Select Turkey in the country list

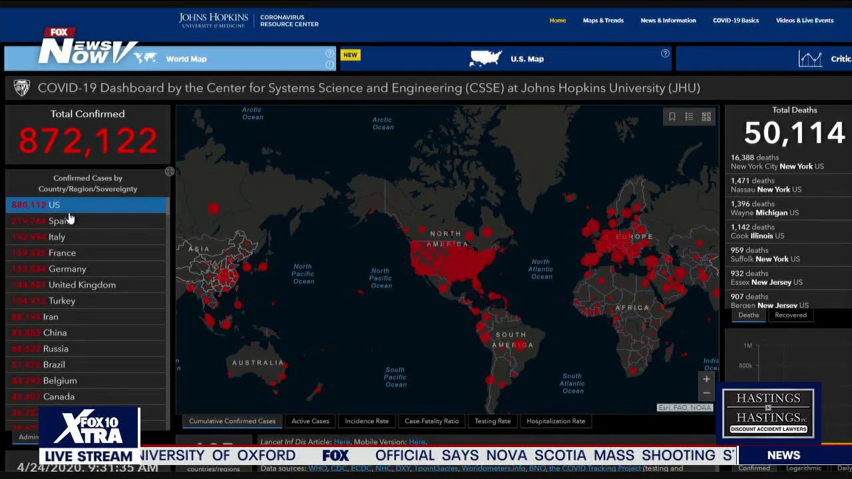tap(86, 301)
